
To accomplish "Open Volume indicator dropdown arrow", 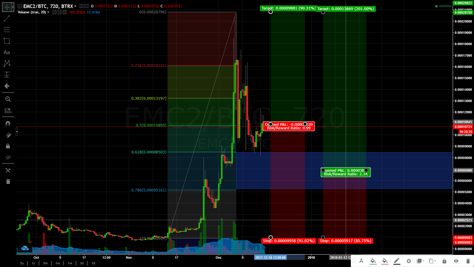I will tap(48, 12).
